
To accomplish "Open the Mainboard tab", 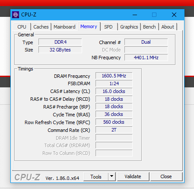I will pyautogui.click(x=64, y=27).
